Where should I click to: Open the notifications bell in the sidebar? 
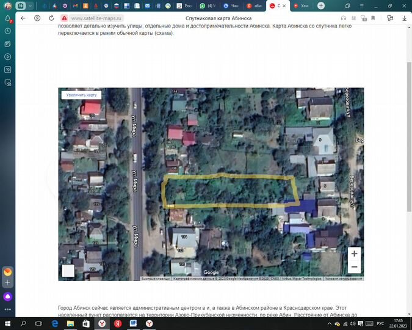point(7,18)
